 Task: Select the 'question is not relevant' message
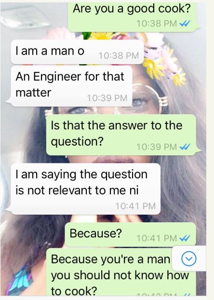[85, 189]
